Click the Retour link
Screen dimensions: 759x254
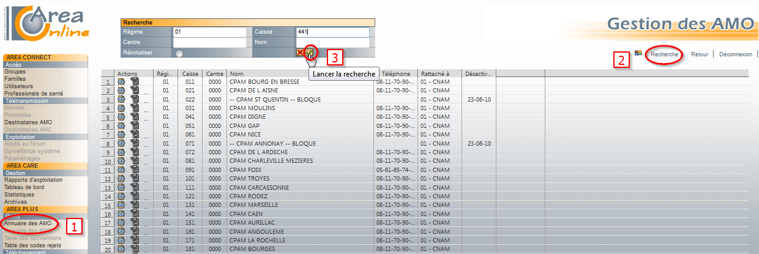pyautogui.click(x=699, y=54)
